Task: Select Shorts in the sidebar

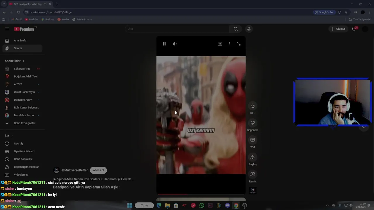Action: (22, 48)
